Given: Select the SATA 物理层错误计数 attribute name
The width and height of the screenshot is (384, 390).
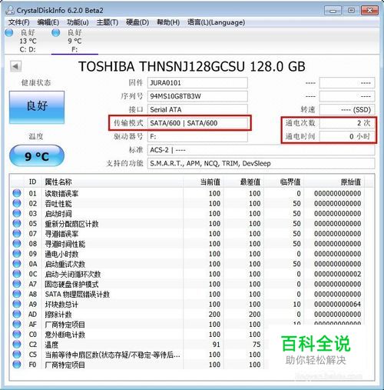Looking at the screenshot, I should [x=78, y=294].
